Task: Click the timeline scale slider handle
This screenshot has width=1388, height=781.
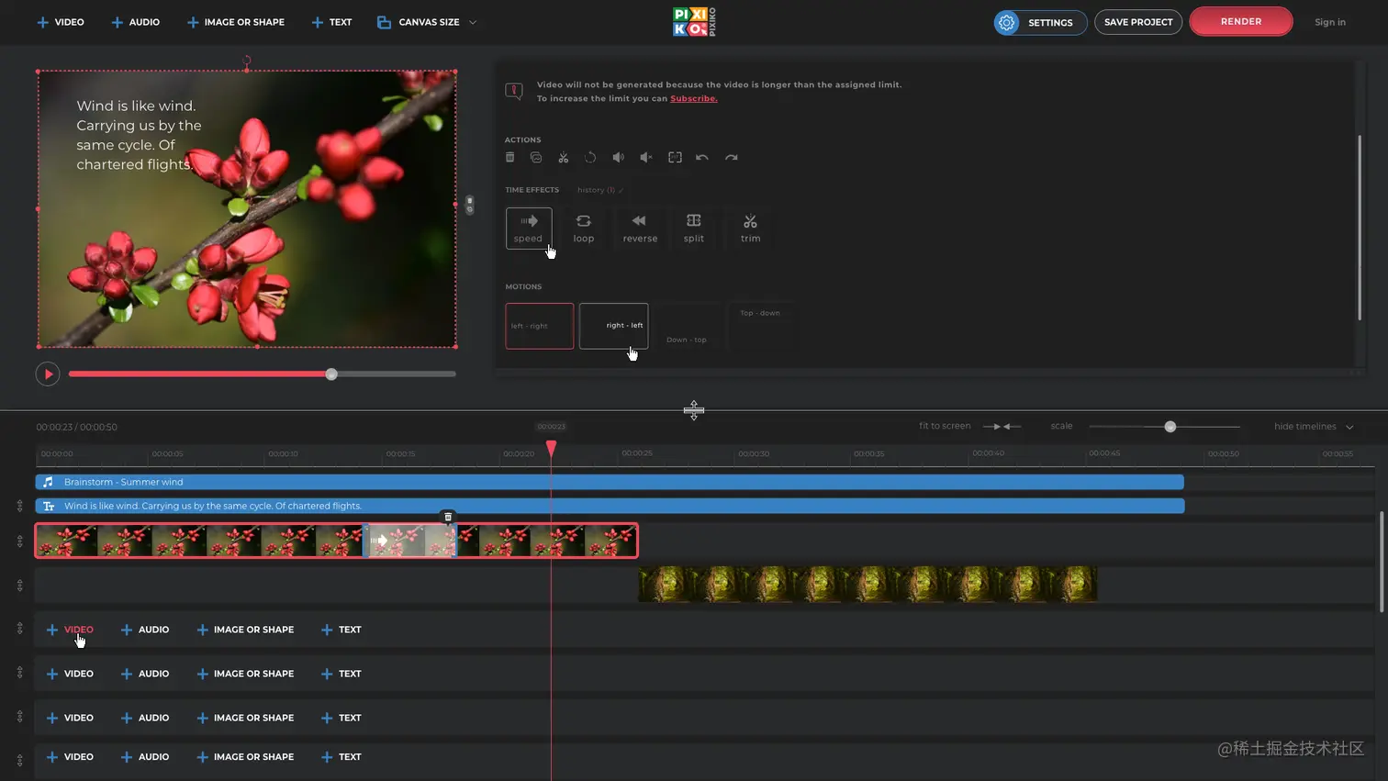Action: click(1170, 427)
